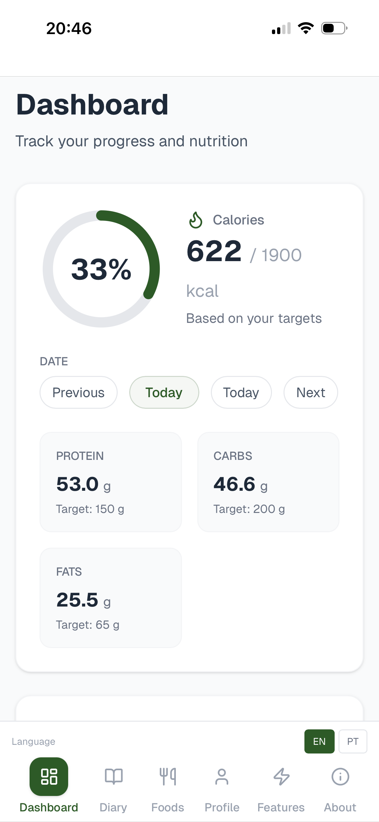Open the PROTEIN macro card

click(111, 482)
